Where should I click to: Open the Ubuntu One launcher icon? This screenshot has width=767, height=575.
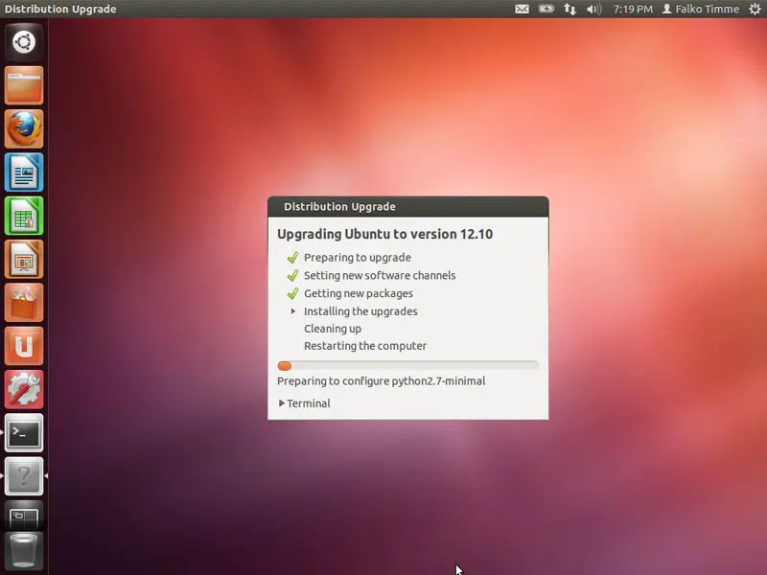(x=24, y=346)
